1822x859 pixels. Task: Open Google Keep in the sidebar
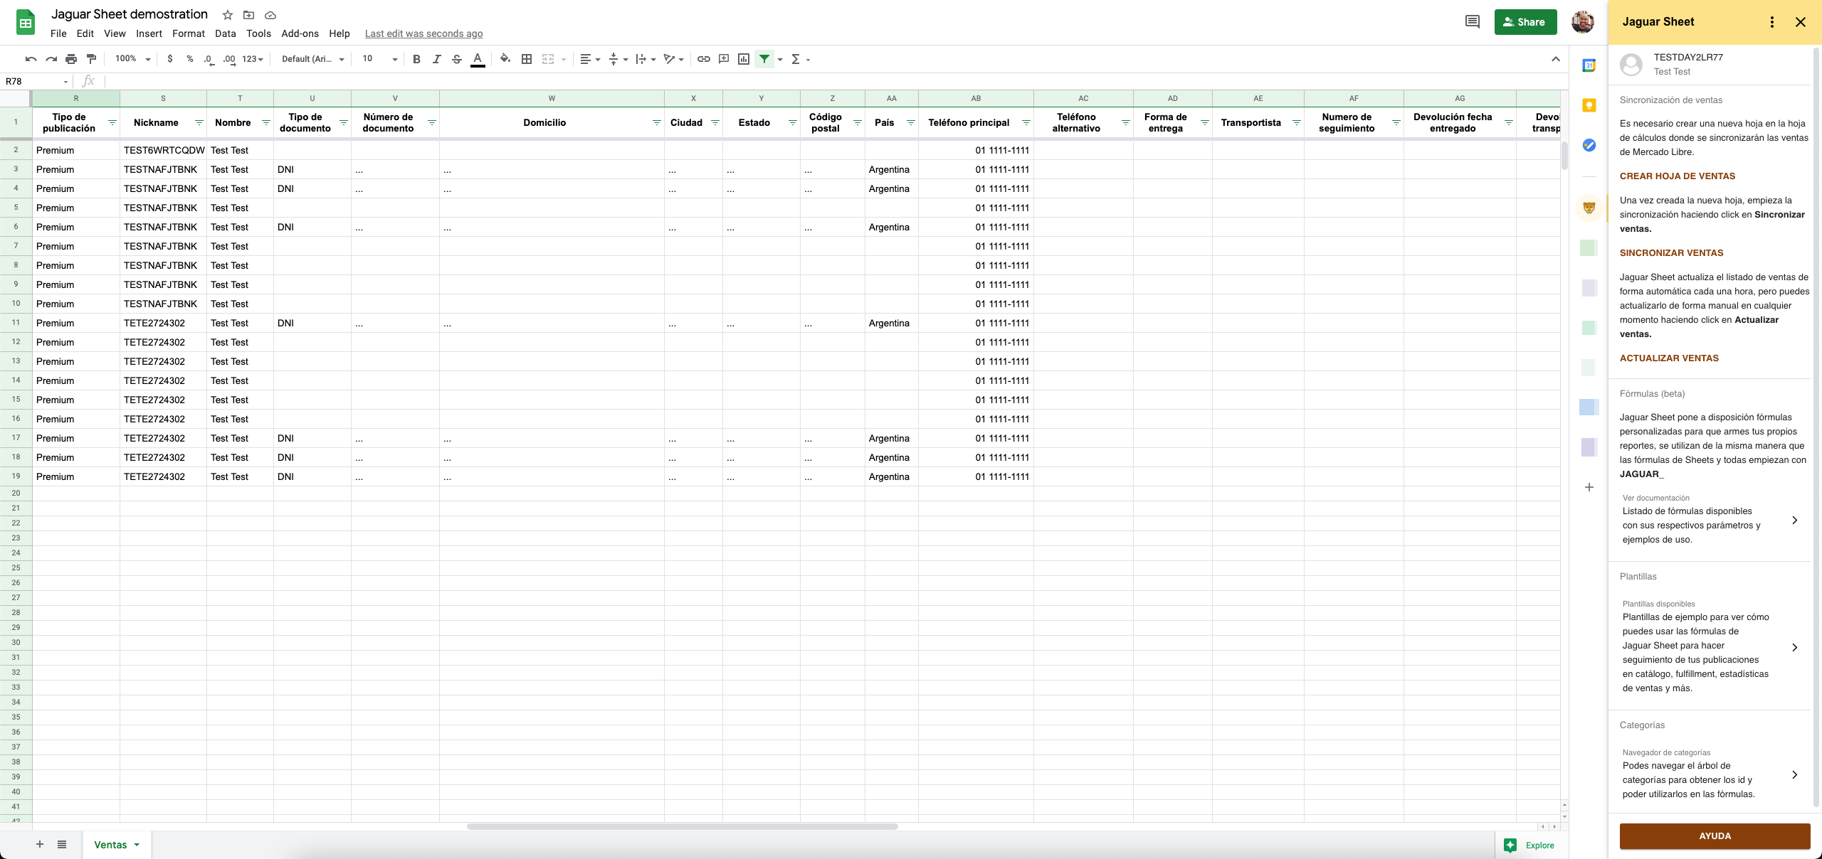coord(1589,105)
